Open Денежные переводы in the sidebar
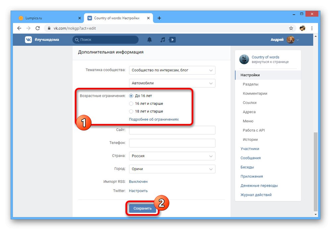 tap(259, 186)
